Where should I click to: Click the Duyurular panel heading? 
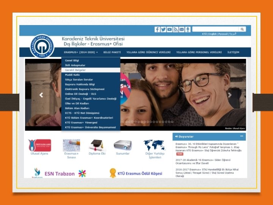(x=186, y=137)
